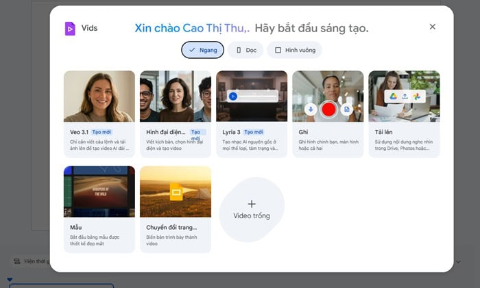This screenshot has height=288, width=480.
Task: Click the Google Vids logo icon
Action: [x=69, y=29]
